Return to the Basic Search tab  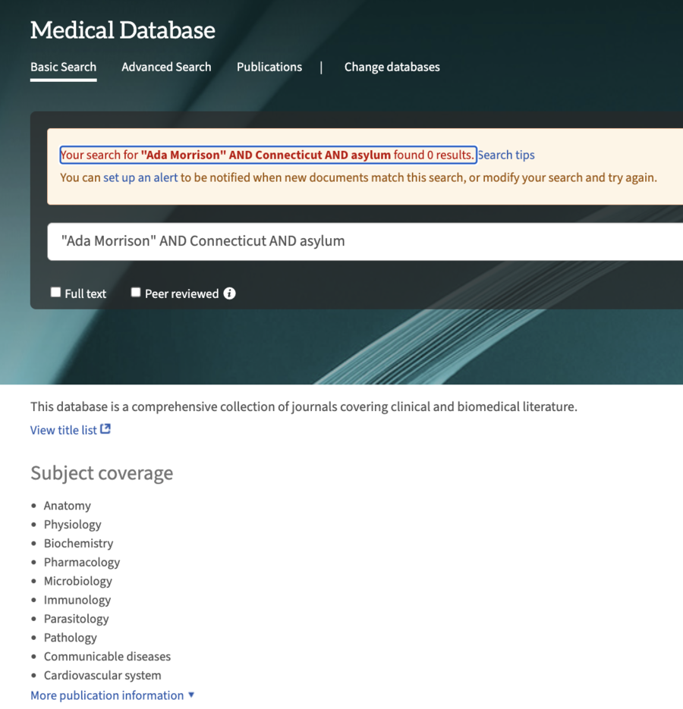click(63, 67)
